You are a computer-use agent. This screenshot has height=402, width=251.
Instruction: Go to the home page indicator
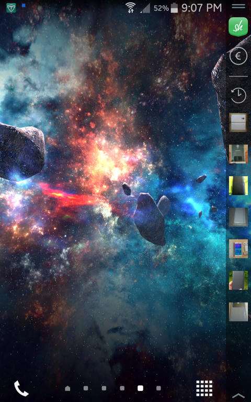pos(67,388)
